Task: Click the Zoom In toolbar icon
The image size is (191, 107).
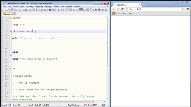Action: pyautogui.click(x=58, y=10)
